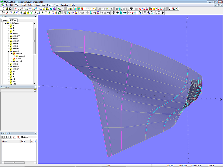Switch to the Parents tab
Viewport: 223px width, 167px height.
[5, 20]
